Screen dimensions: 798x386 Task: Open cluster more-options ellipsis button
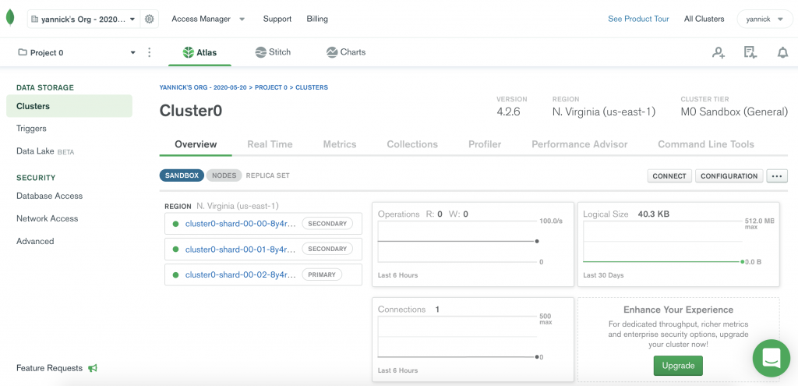[x=777, y=175]
